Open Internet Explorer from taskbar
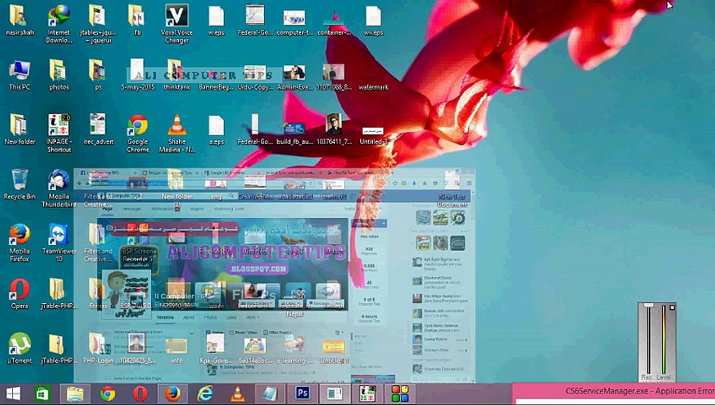 click(205, 394)
